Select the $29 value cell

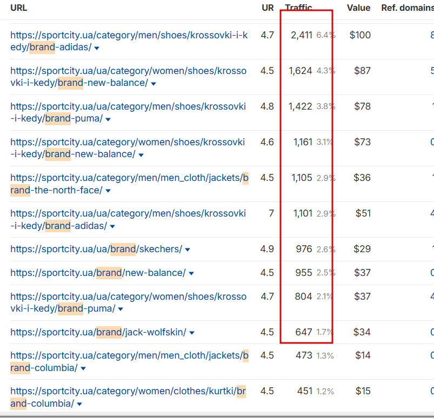click(362, 249)
